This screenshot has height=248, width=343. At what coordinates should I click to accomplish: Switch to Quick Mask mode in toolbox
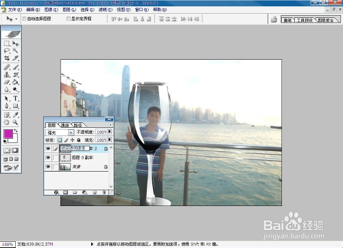(x=15, y=150)
